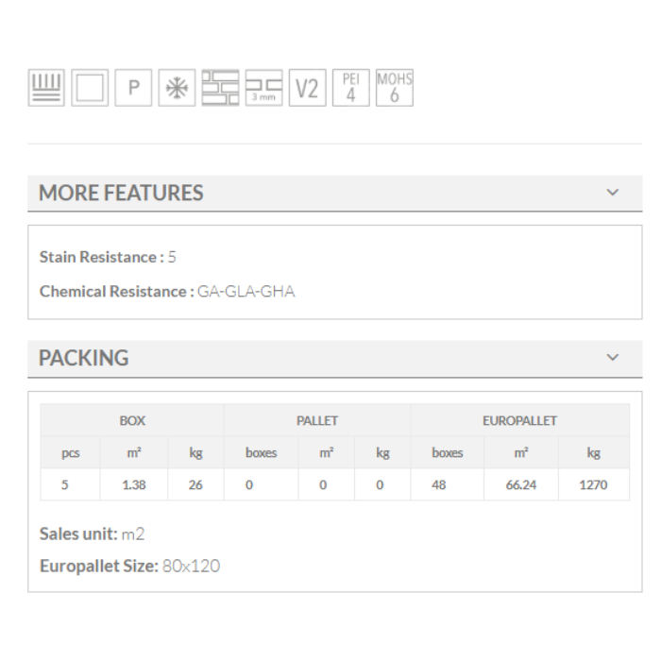Screen dimensions: 661x661
Task: Click the PALLET column group header
Action: click(316, 420)
